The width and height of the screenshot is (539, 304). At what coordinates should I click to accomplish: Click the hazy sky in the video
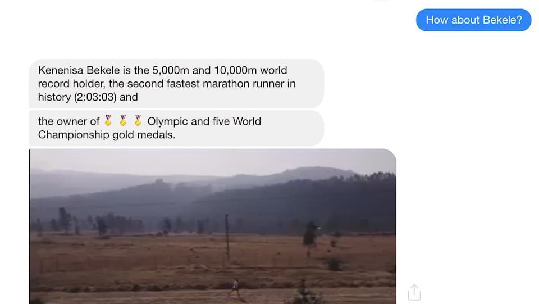[x=212, y=161]
